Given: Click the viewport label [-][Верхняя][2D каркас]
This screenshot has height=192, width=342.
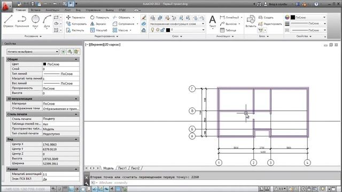Looking at the screenshot, I should click(103, 45).
